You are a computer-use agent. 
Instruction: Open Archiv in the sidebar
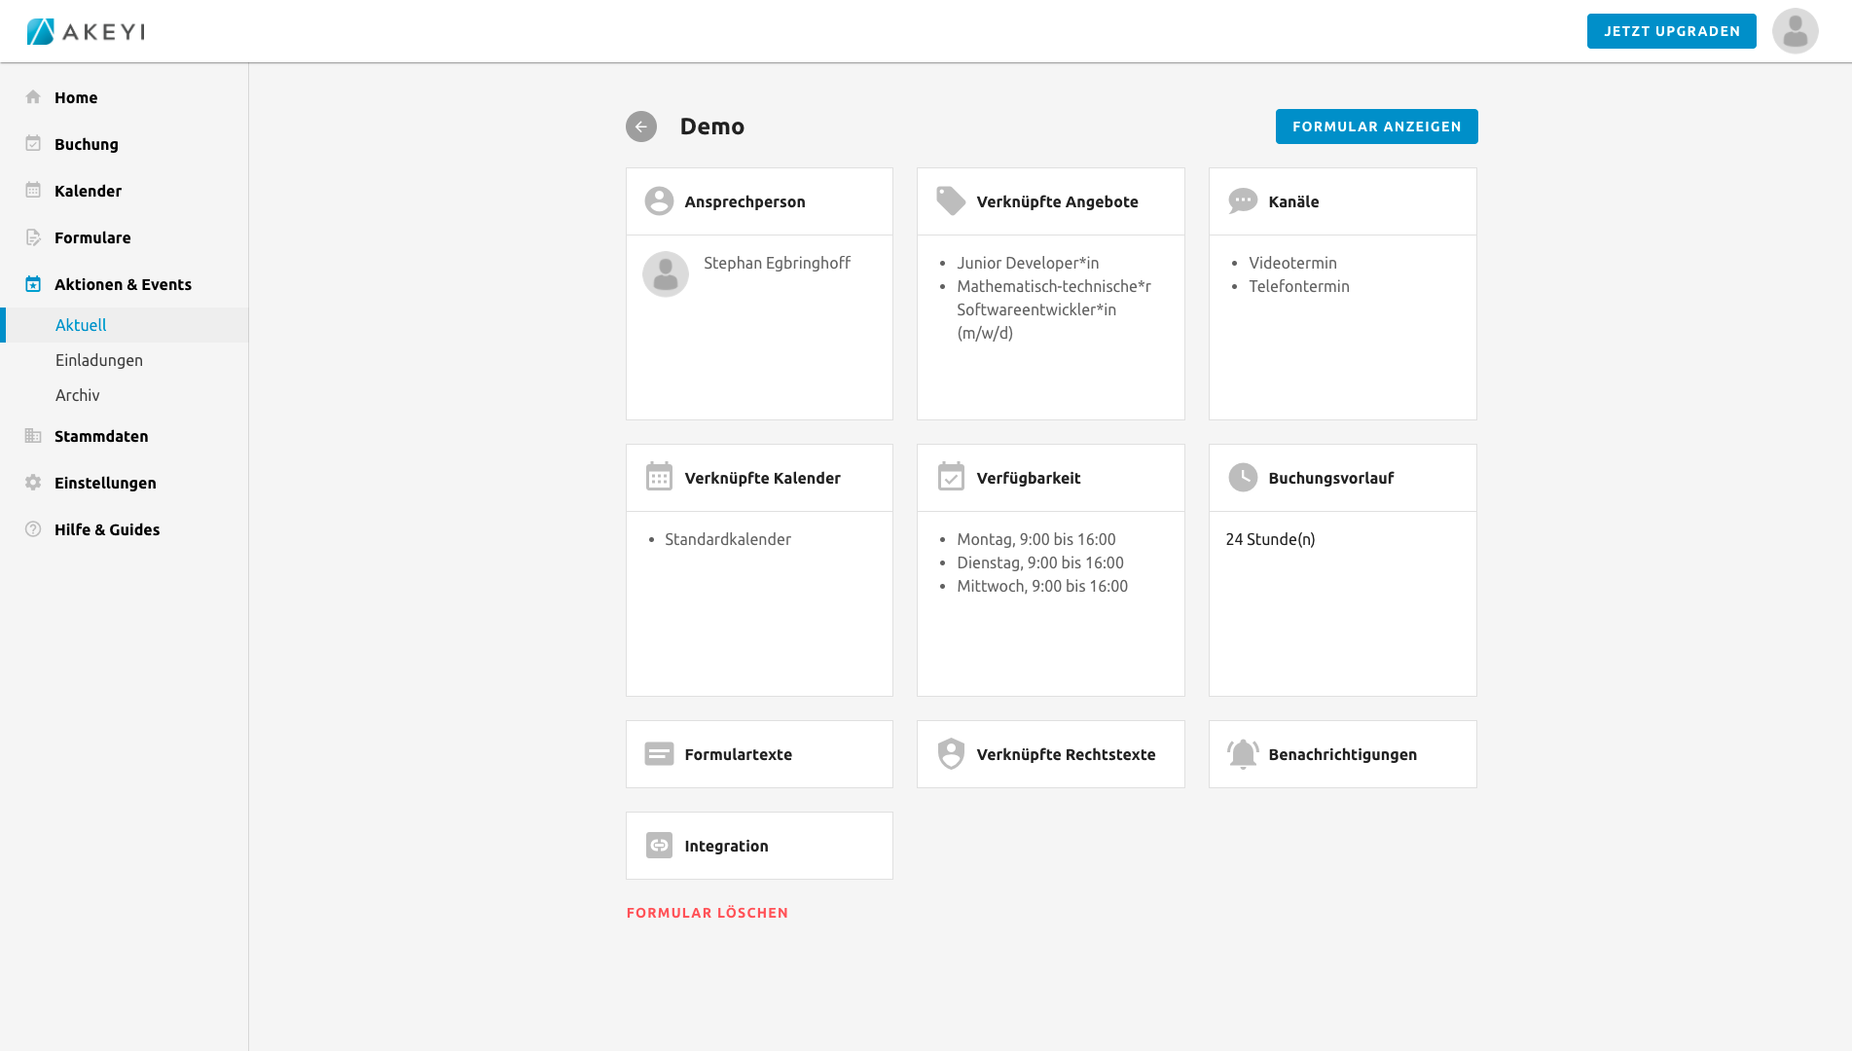pos(78,395)
